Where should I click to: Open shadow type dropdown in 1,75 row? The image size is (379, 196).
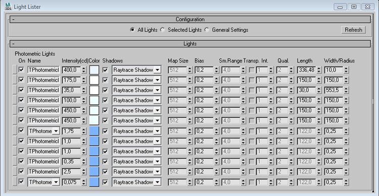tap(157, 131)
